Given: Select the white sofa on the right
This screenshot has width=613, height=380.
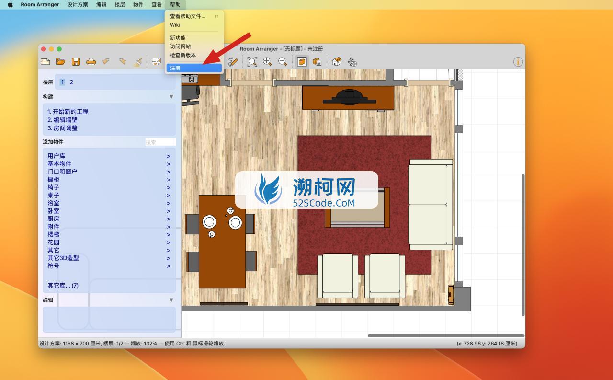Looking at the screenshot, I should pyautogui.click(x=431, y=204).
